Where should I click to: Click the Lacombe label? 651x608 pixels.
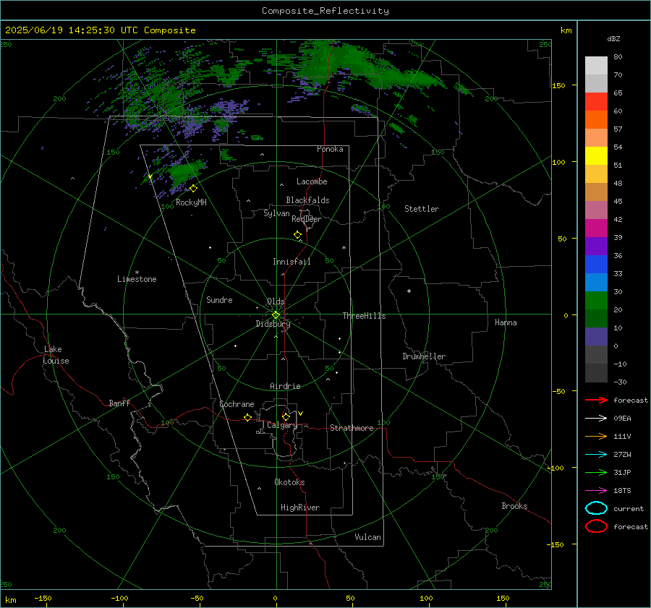[x=312, y=181]
